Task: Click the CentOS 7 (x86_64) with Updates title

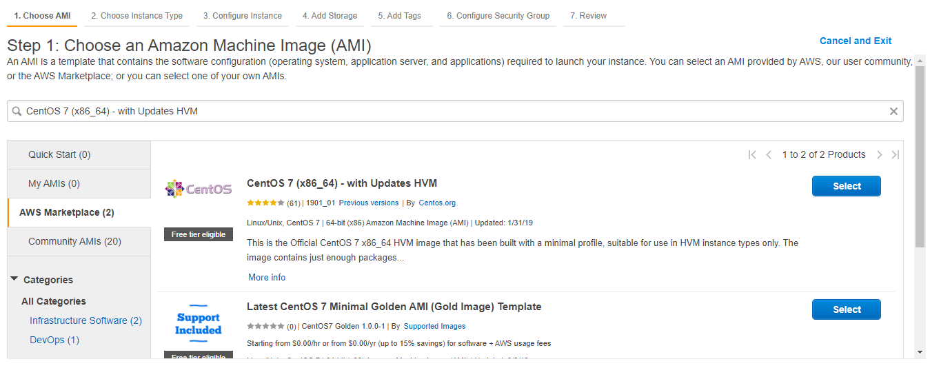Action: pyautogui.click(x=342, y=183)
